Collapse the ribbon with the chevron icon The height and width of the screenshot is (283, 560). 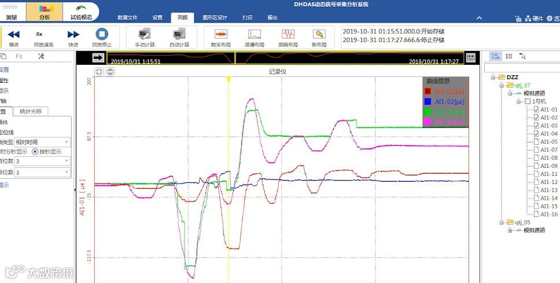click(479, 18)
